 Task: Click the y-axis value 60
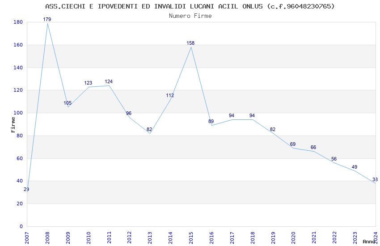coord(20,158)
